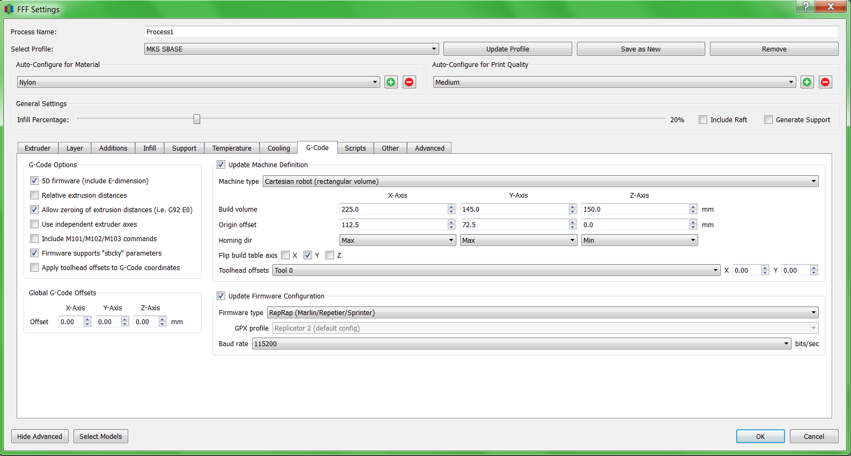Switch to the Extruder tab
The height and width of the screenshot is (456, 851).
(38, 148)
